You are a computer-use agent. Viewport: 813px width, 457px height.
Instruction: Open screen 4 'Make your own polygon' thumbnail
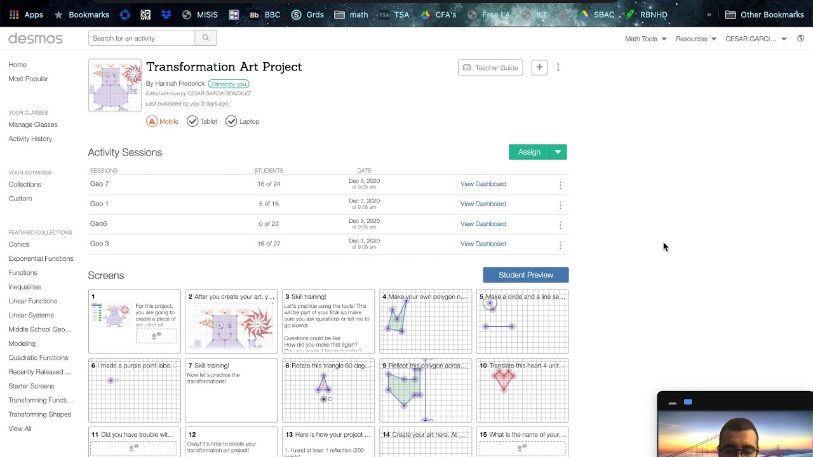426,322
